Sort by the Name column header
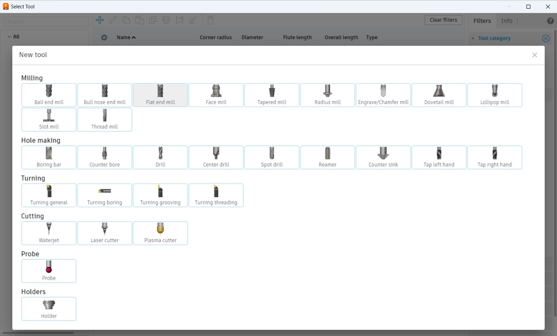 126,37
